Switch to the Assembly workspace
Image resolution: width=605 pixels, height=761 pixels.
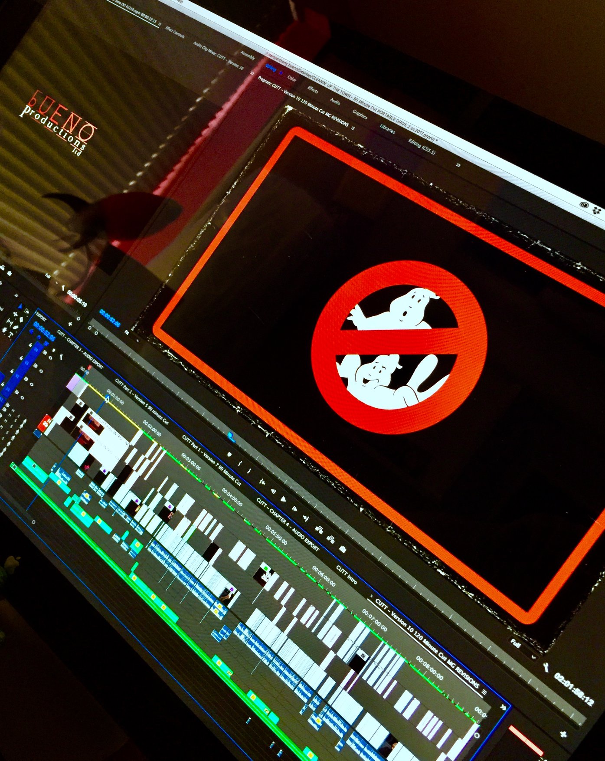(248, 55)
